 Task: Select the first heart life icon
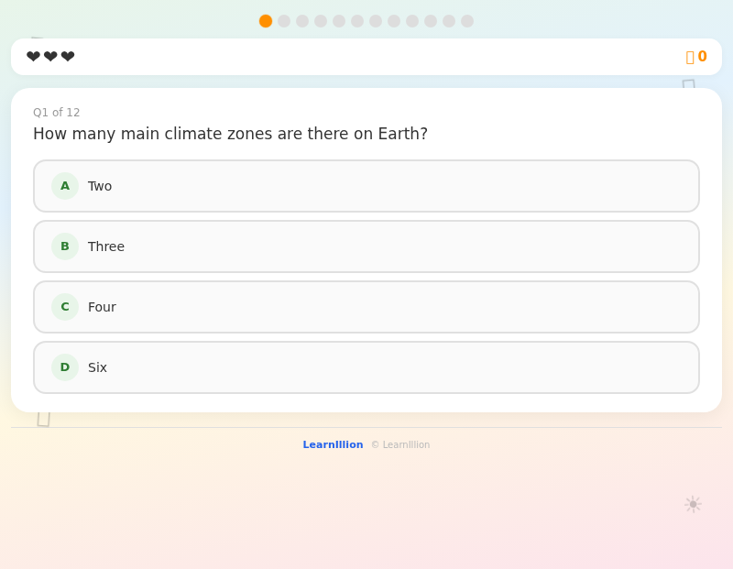(34, 56)
